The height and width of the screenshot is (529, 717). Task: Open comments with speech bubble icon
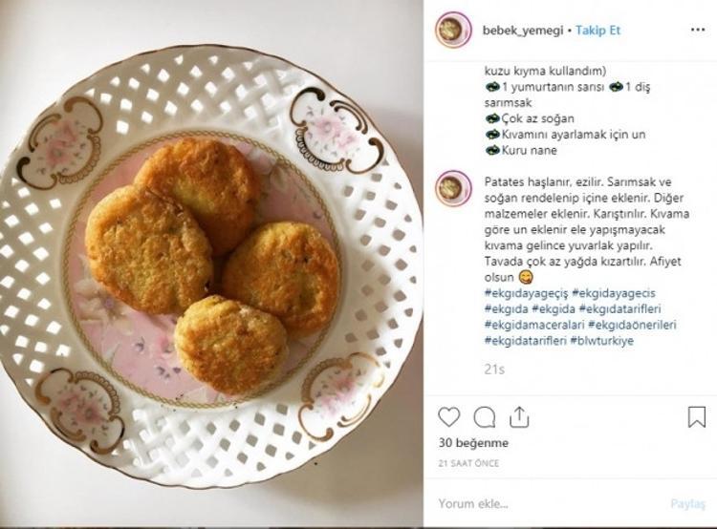(485, 417)
